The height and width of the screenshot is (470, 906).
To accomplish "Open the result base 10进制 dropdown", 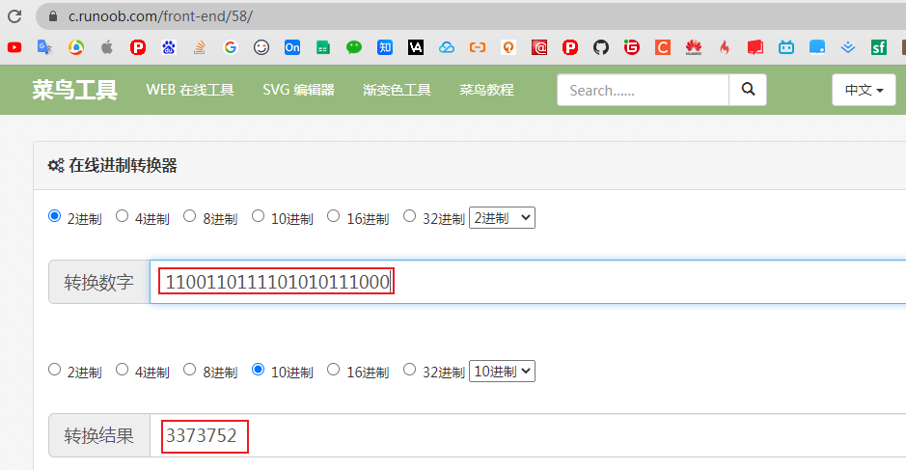I will tap(502, 372).
